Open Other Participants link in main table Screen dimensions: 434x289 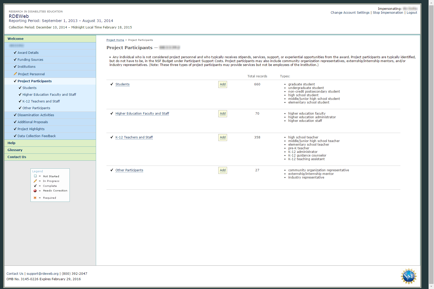[129, 170]
